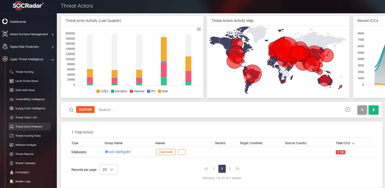The image size is (385, 188).
Task: Click the Stealer Logs file icon
Action: coord(11,181)
